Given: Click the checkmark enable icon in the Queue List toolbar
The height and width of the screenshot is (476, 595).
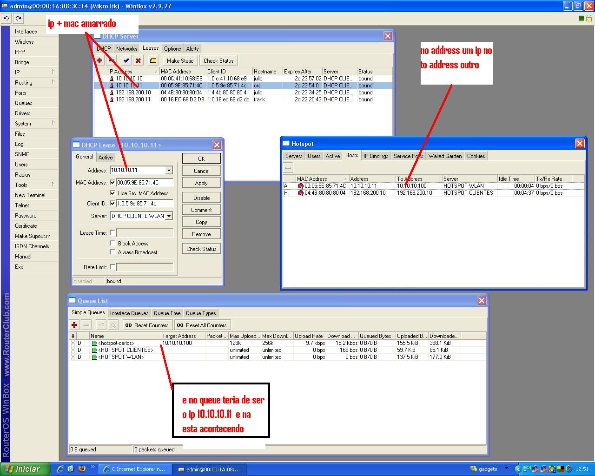Looking at the screenshot, I should pyautogui.click(x=101, y=325).
